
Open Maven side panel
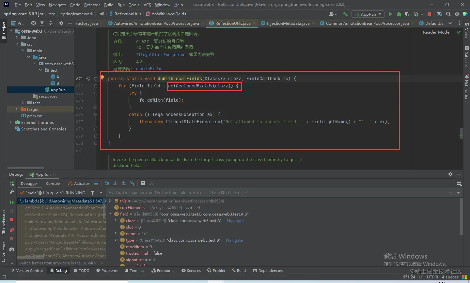pyautogui.click(x=466, y=30)
